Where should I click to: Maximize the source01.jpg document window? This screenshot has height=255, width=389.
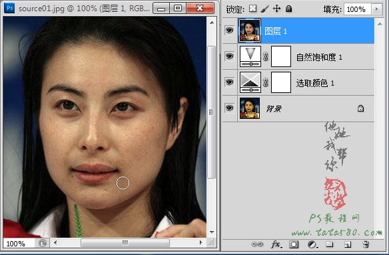pyautogui.click(x=178, y=8)
